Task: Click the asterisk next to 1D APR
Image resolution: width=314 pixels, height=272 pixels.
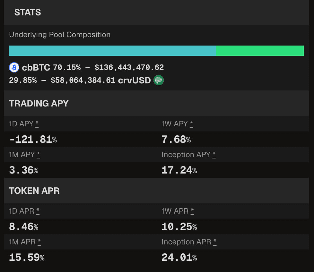Action: [x=38, y=211]
